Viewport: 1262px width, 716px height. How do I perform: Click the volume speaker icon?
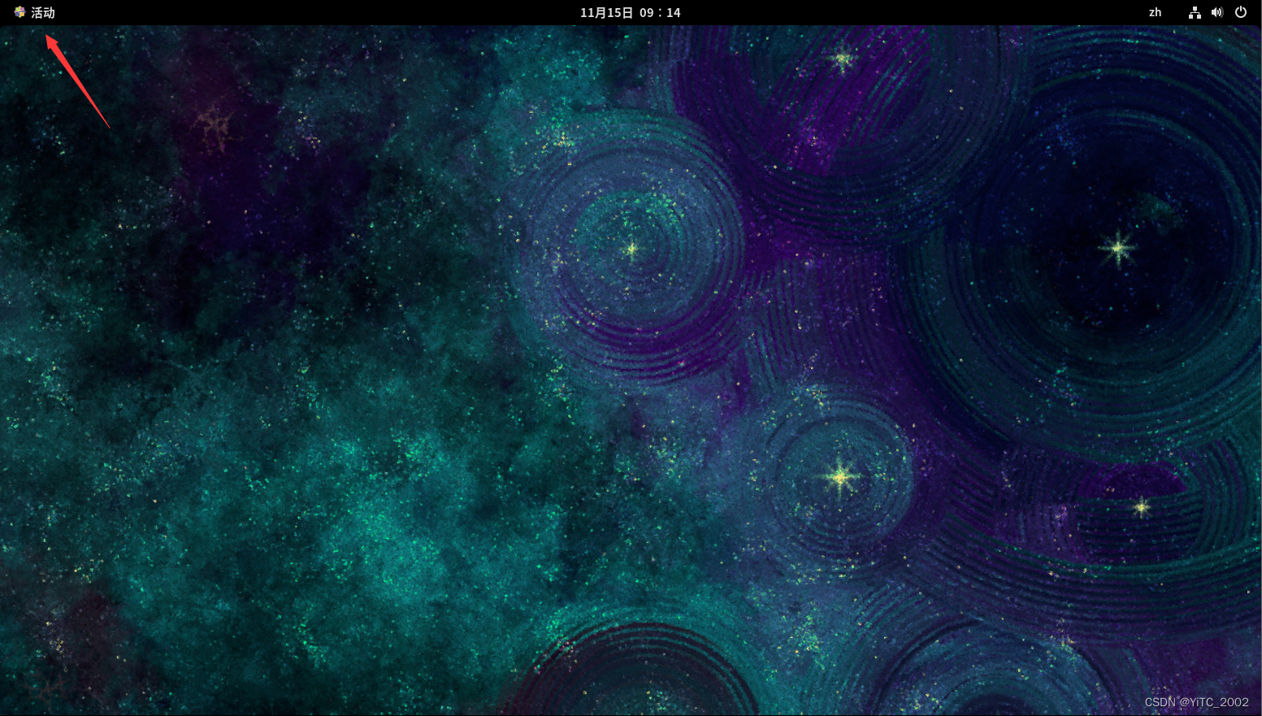click(1217, 12)
